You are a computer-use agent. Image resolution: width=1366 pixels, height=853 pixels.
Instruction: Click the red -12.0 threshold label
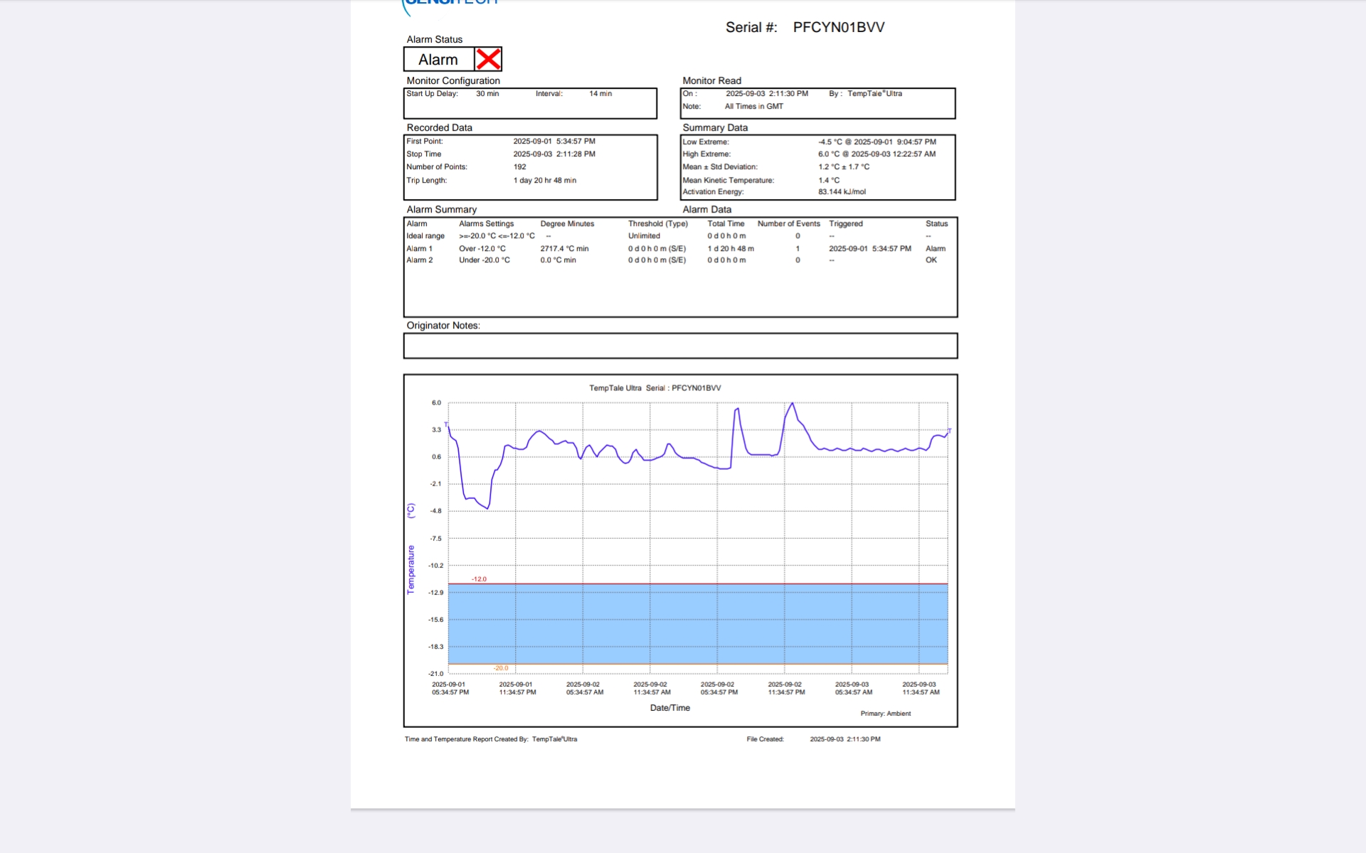point(479,579)
